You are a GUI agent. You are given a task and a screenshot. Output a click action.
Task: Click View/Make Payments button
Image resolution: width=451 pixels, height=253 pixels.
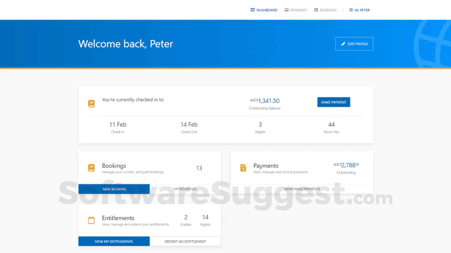coord(302,189)
